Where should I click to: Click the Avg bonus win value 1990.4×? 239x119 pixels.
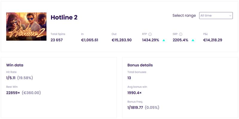pyautogui.click(x=134, y=93)
